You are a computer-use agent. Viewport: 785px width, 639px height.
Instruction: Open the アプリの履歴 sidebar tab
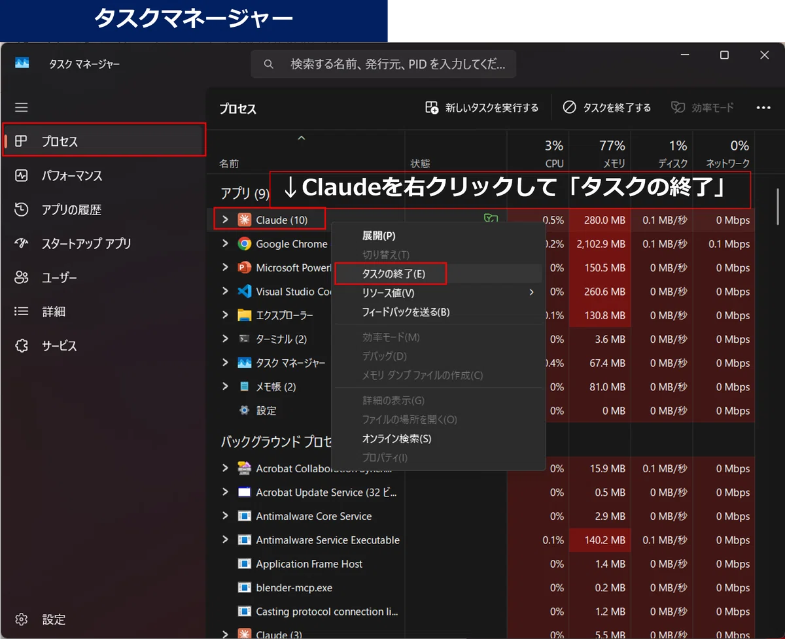pos(104,209)
